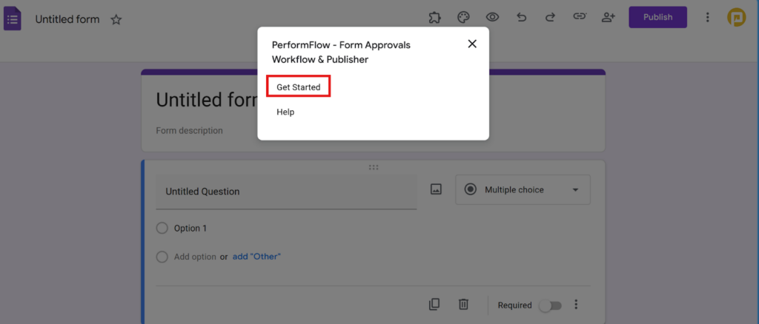Choose Help in PerformFlow menu
Image resolution: width=759 pixels, height=324 pixels.
click(285, 112)
